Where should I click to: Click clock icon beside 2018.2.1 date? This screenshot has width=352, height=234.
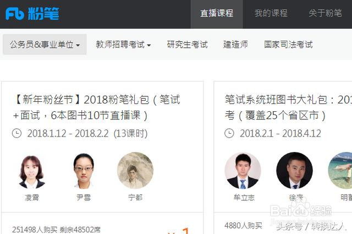229,133
